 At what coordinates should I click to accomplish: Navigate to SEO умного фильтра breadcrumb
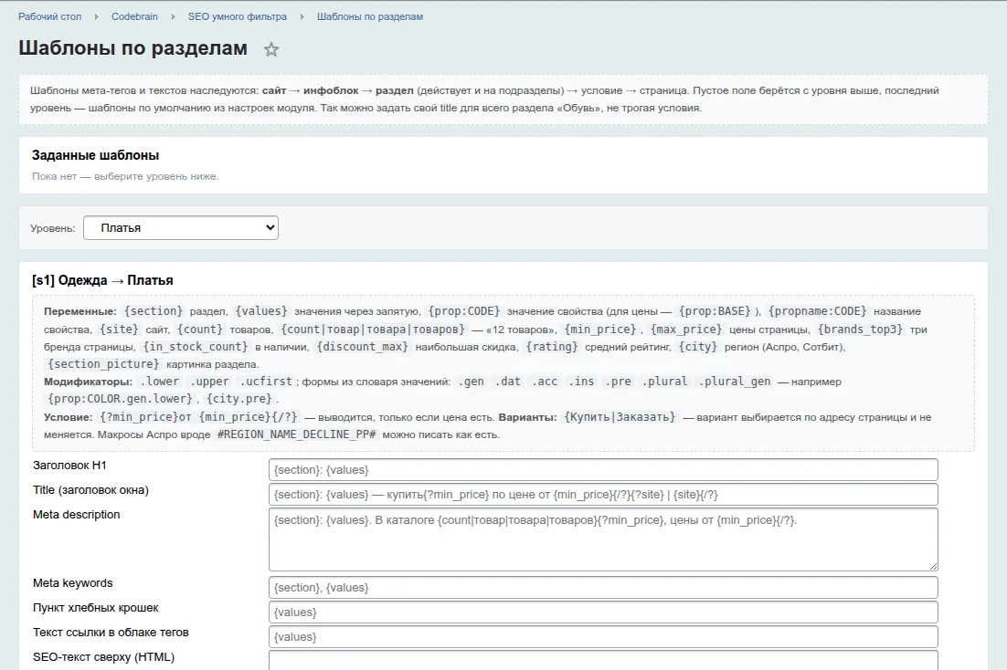coord(237,16)
